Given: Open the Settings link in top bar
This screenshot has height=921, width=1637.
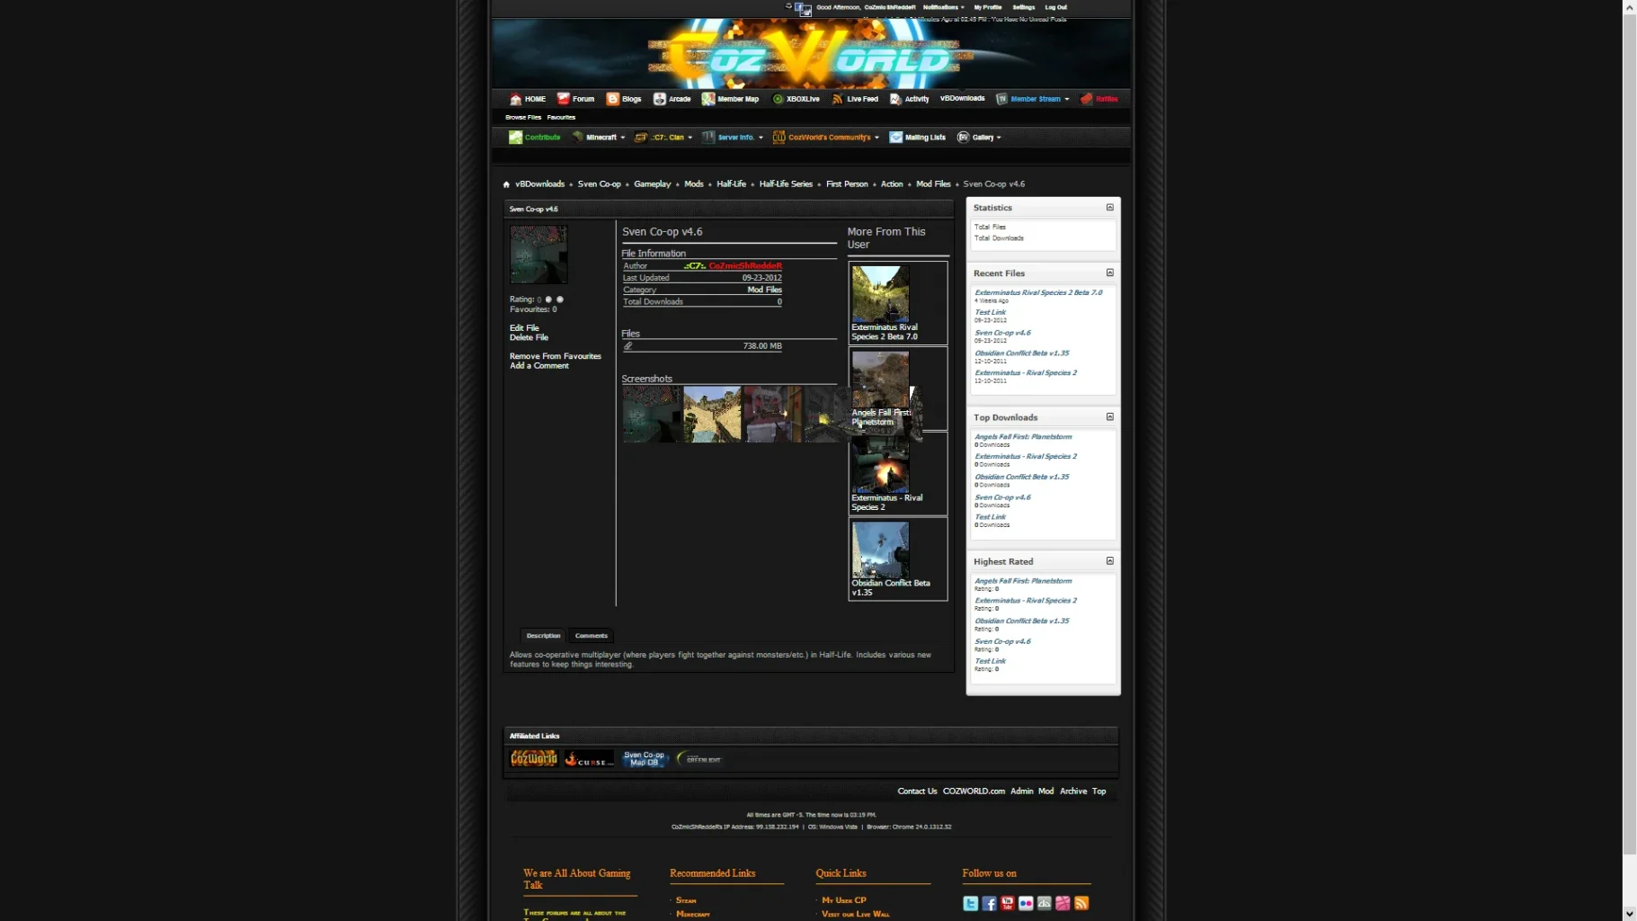Looking at the screenshot, I should coord(1023,7).
